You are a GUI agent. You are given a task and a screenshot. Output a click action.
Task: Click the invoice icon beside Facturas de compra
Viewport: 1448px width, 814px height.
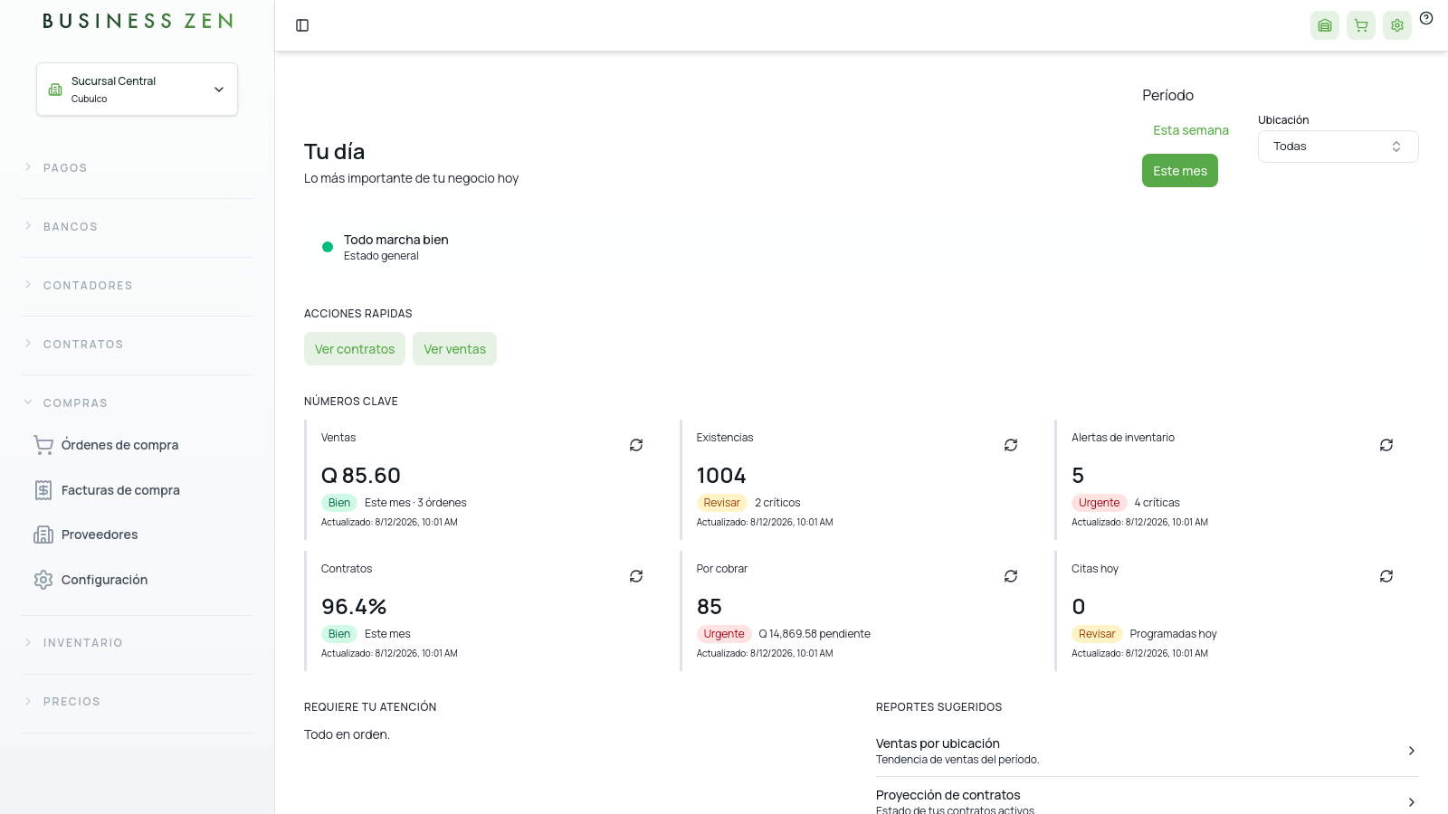[43, 490]
